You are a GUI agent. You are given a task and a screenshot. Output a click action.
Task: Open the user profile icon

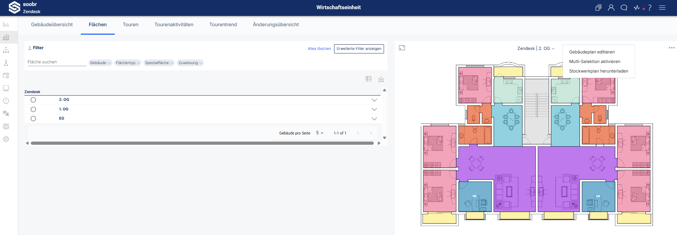tap(611, 7)
